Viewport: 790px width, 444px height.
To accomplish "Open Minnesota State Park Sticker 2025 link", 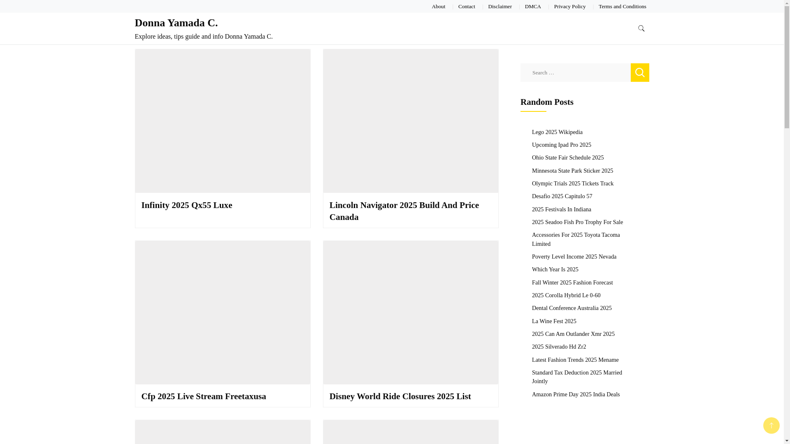I will pos(572,171).
